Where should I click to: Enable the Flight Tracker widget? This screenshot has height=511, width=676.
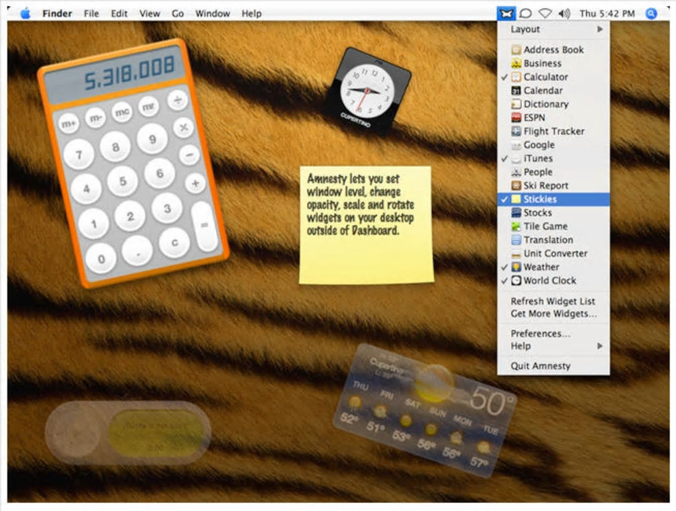click(x=553, y=131)
